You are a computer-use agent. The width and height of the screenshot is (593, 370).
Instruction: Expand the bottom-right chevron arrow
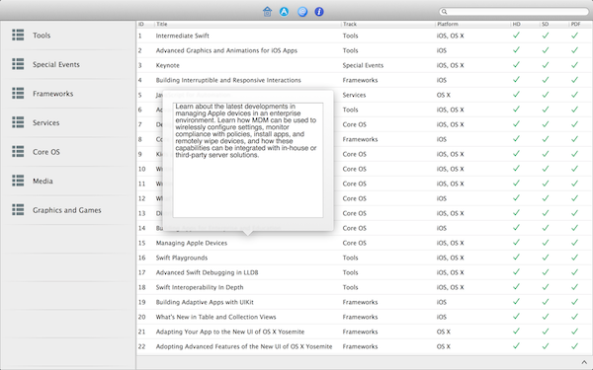[584, 362]
